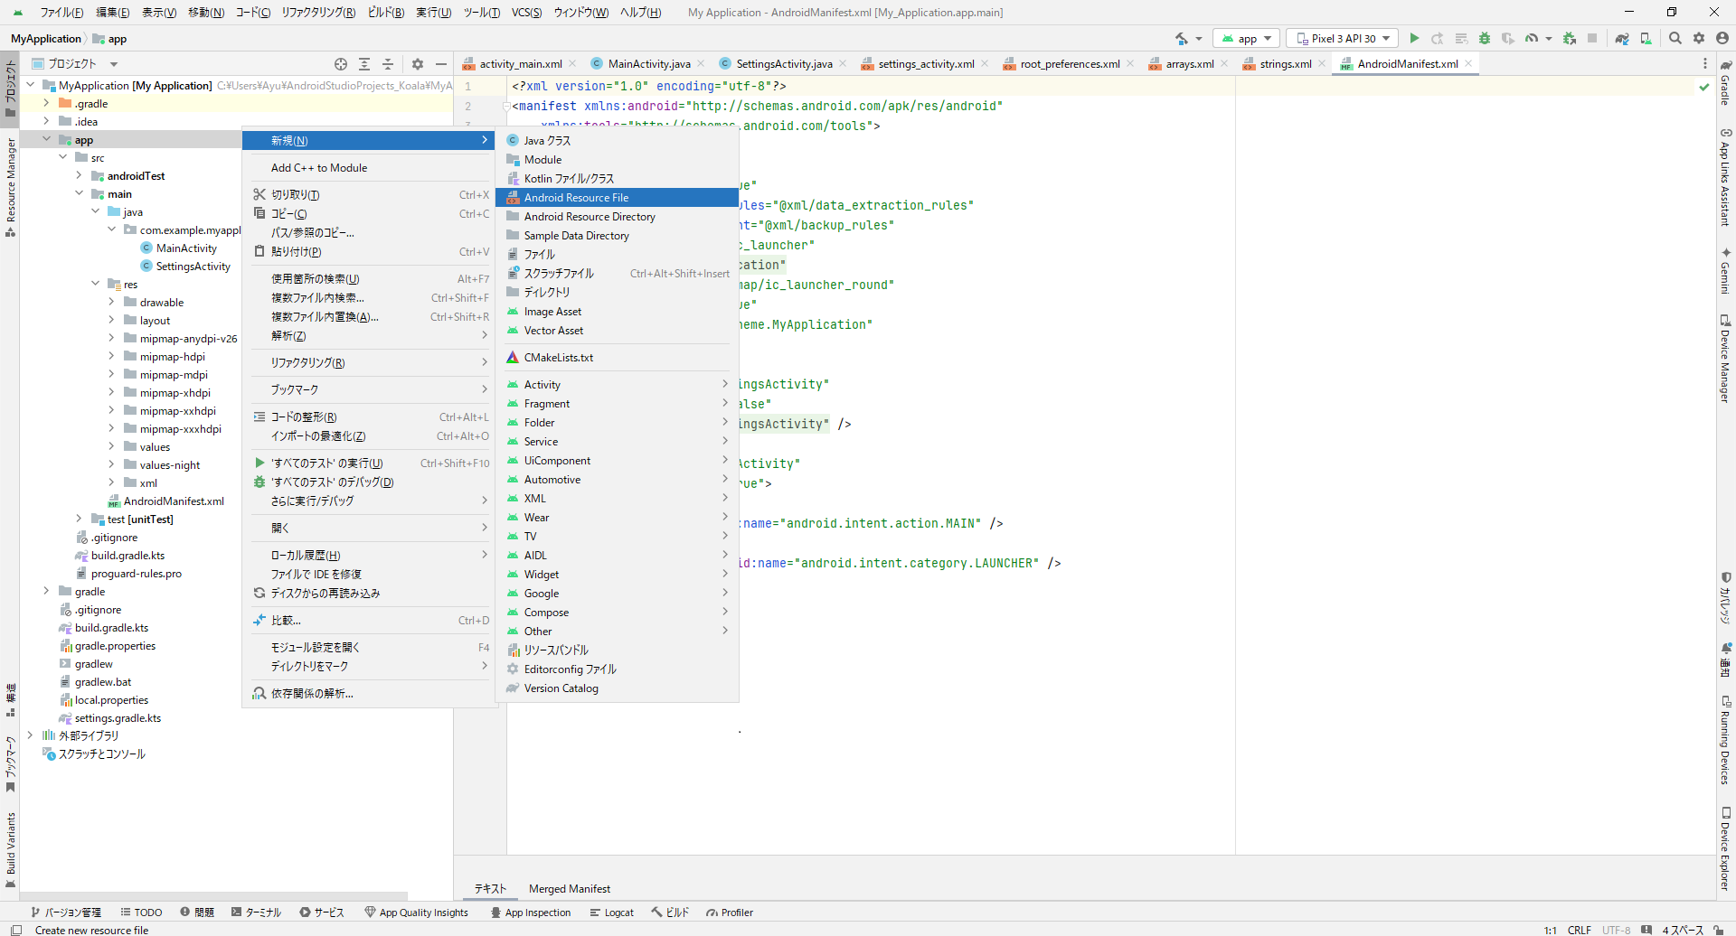Click the green Run app button
Screen dimensions: 1736x936
tap(1414, 38)
